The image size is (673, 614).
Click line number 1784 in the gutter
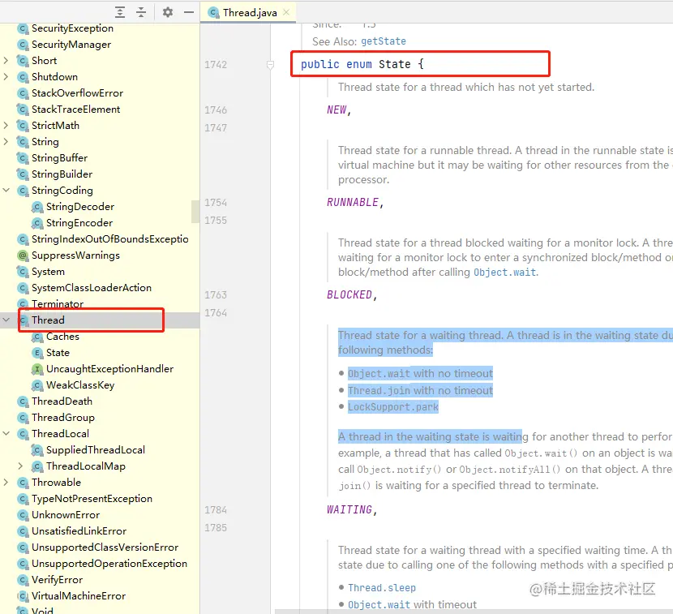point(216,510)
